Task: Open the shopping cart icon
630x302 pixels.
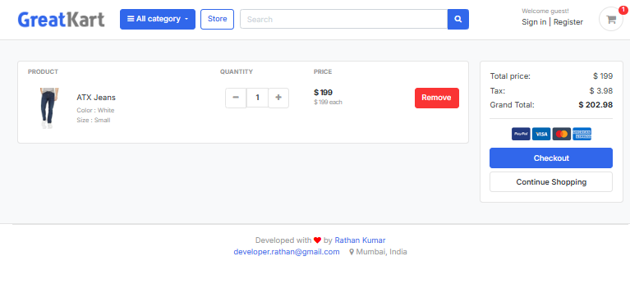Action: [x=611, y=19]
